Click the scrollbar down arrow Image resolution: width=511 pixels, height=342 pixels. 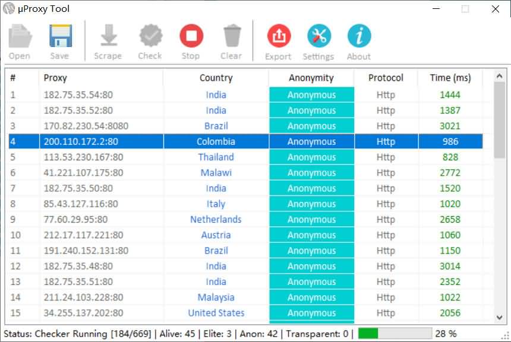[x=500, y=318]
